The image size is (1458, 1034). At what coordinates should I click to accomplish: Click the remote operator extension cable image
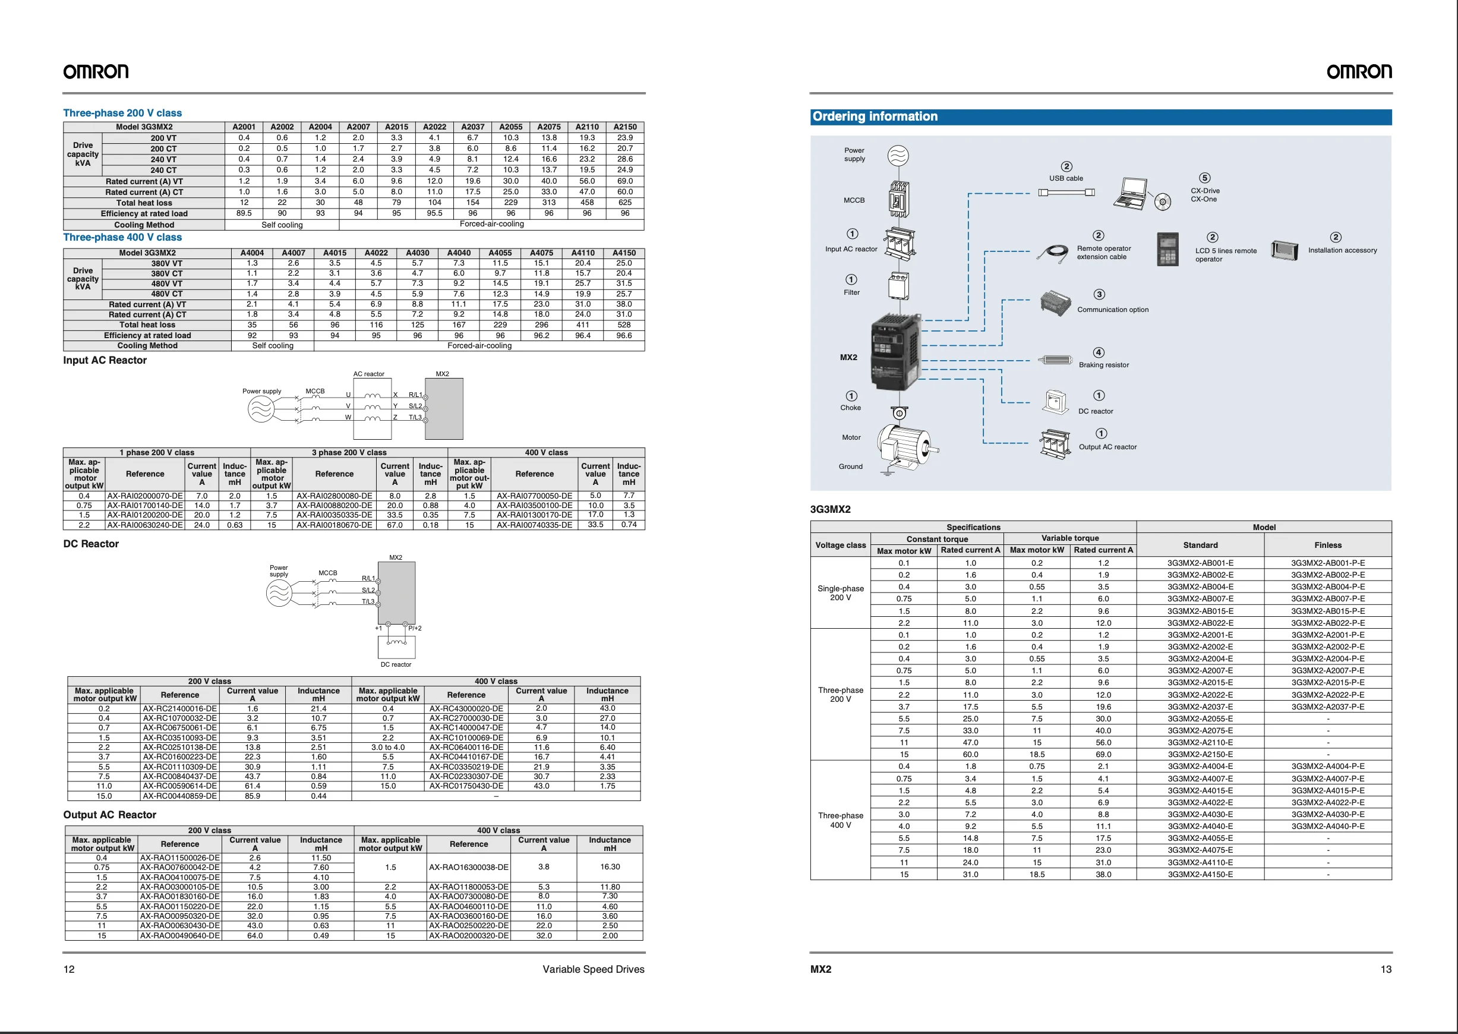tap(1053, 253)
